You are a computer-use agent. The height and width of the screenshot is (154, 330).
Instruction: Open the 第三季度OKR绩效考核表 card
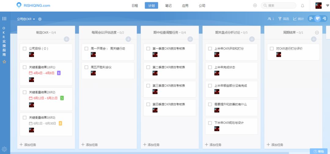pyautogui.click(x=170, y=89)
